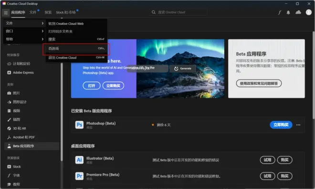The image size is (315, 189).
Task: Select 转到 Creative Cloud Web menu item
Action: [x=76, y=23]
